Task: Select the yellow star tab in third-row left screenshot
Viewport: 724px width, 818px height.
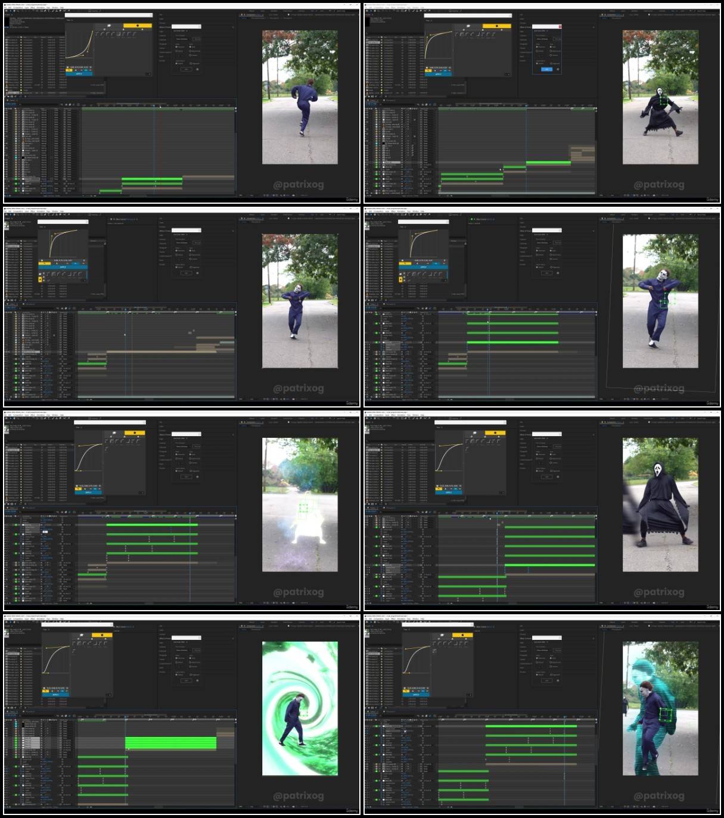Action: [135, 433]
